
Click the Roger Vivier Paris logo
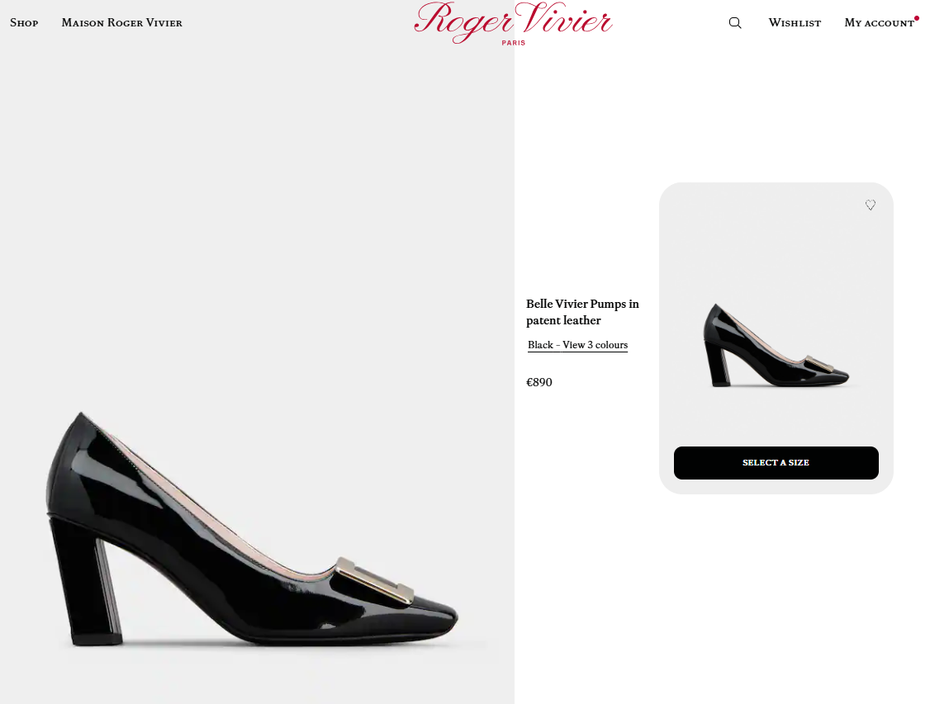[513, 23]
